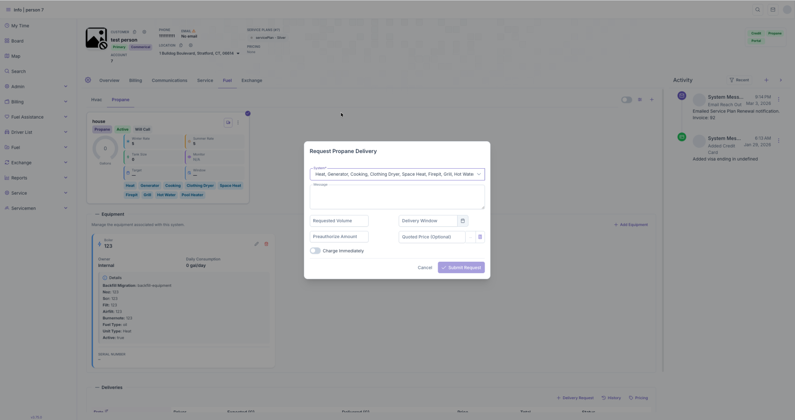The height and width of the screenshot is (420, 795).
Task: Click the red delete icon on Boiler equipment
Action: (x=266, y=244)
